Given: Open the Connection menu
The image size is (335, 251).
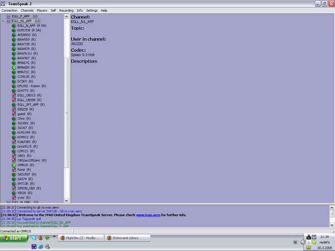Looking at the screenshot, I should click(9, 11).
